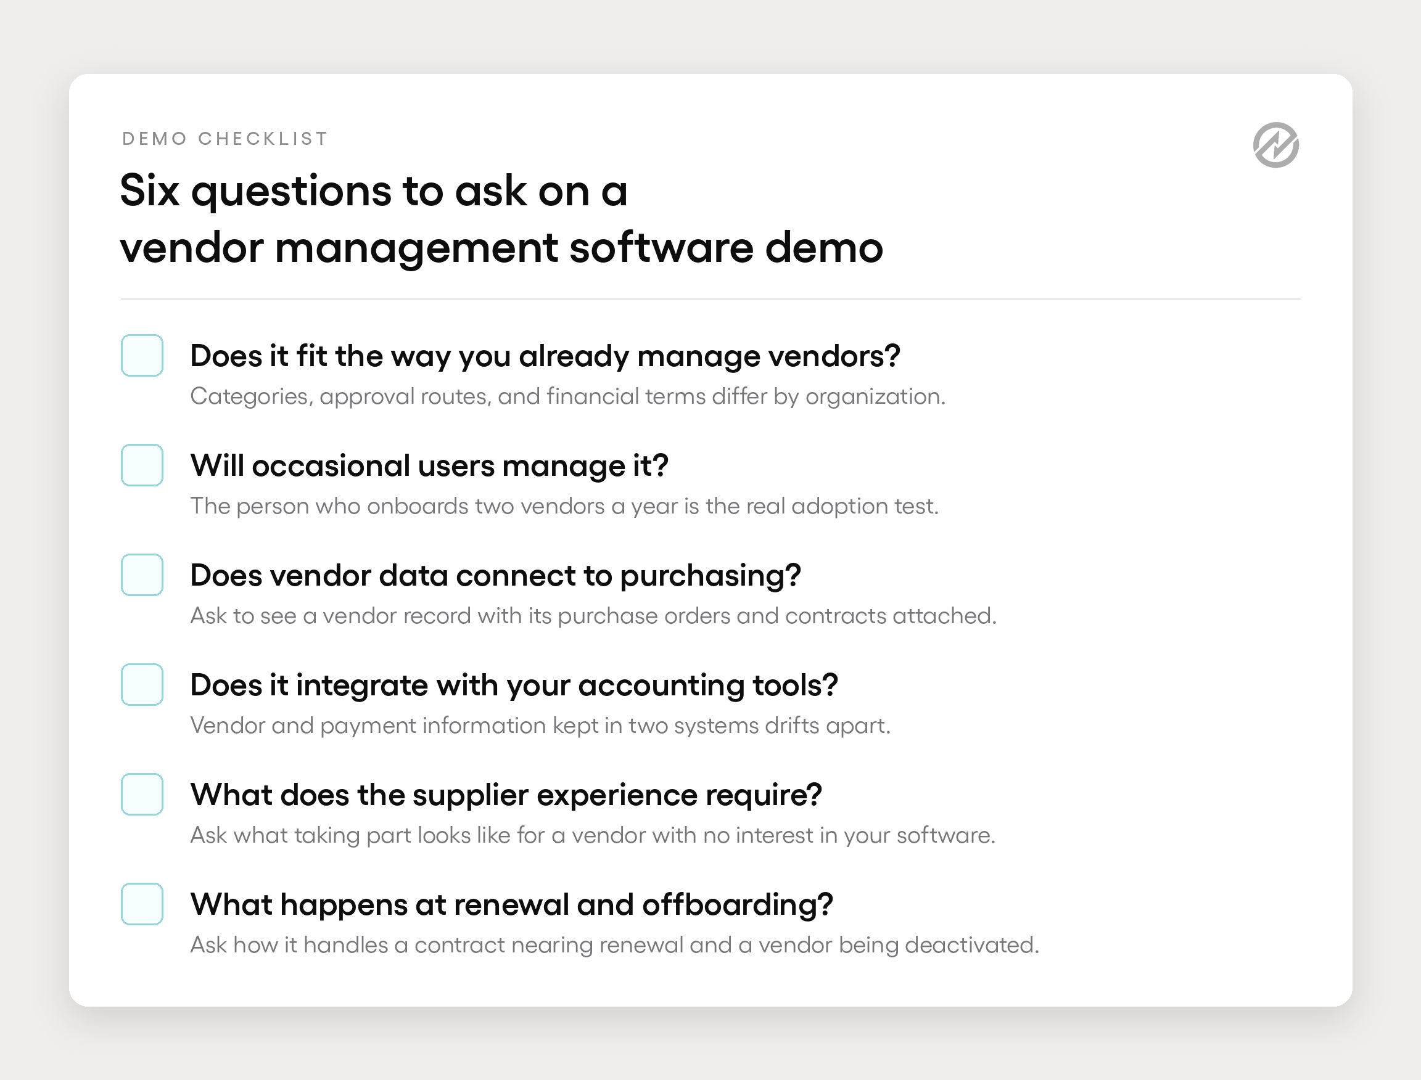Viewport: 1421px width, 1080px height.
Task: Click the circular lightning logo icon
Action: click(x=1275, y=145)
